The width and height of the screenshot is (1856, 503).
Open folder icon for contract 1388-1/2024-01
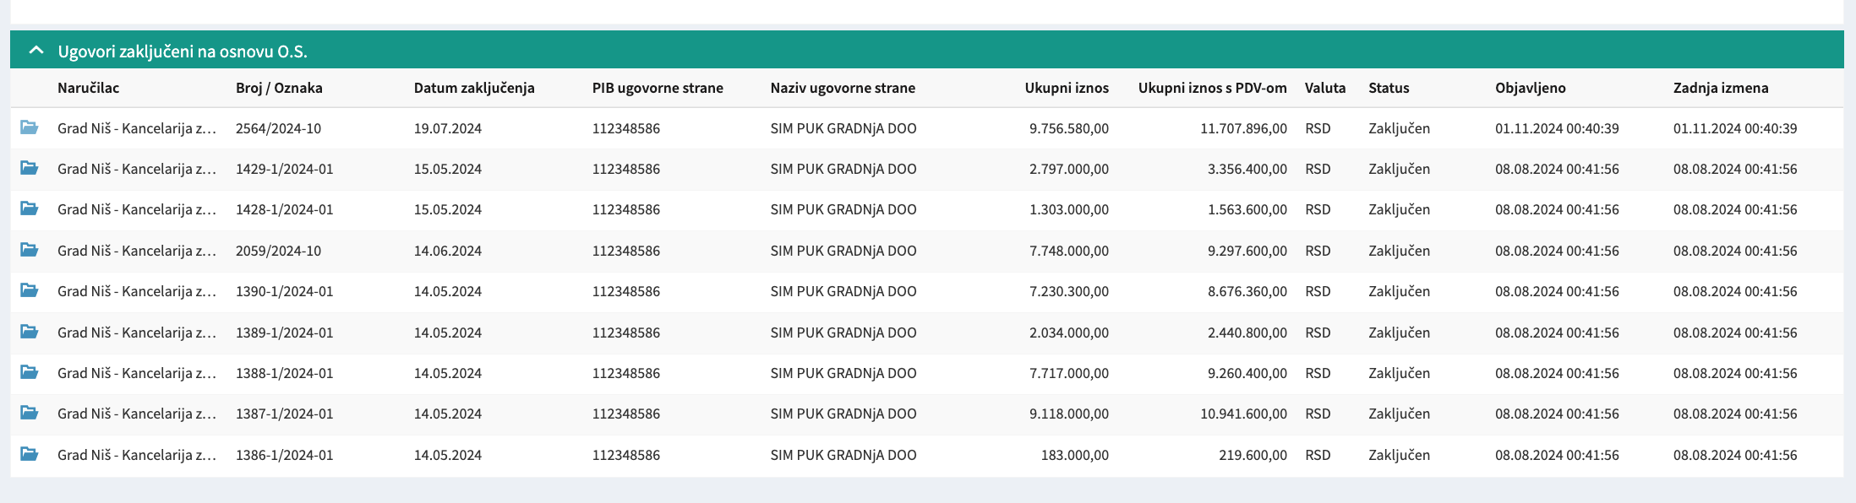pos(30,372)
